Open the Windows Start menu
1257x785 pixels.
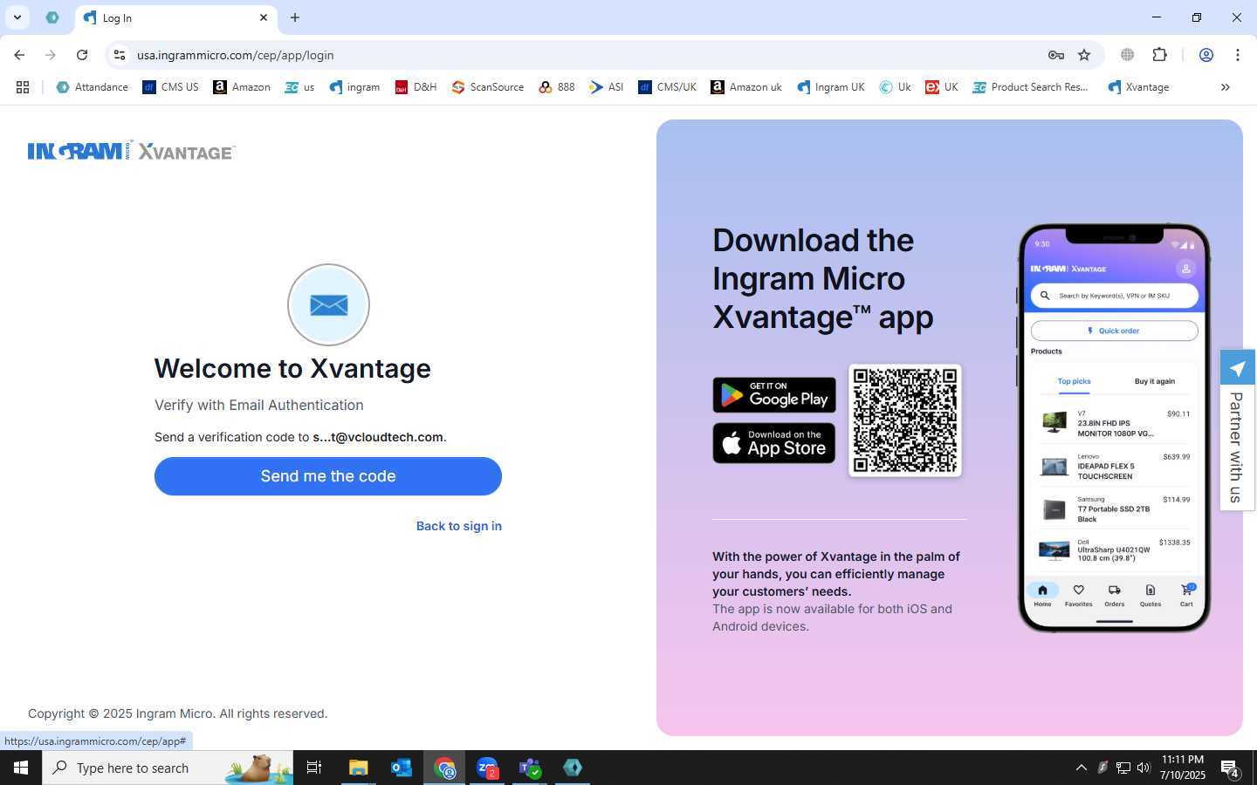click(21, 768)
